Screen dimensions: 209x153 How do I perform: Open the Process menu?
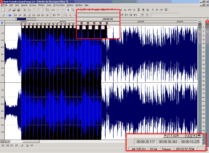coord(33,5)
